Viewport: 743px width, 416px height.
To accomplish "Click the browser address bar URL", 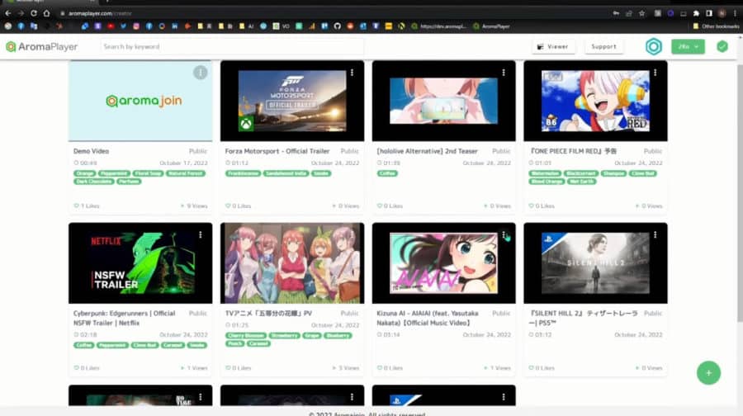I will pos(100,13).
